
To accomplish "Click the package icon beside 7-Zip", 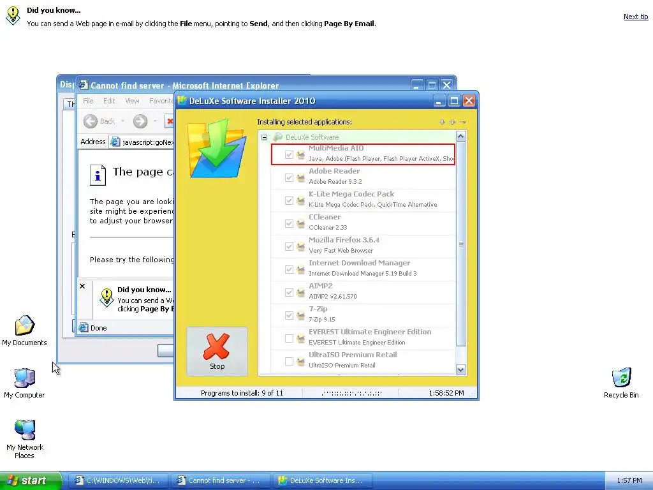I will click(301, 315).
